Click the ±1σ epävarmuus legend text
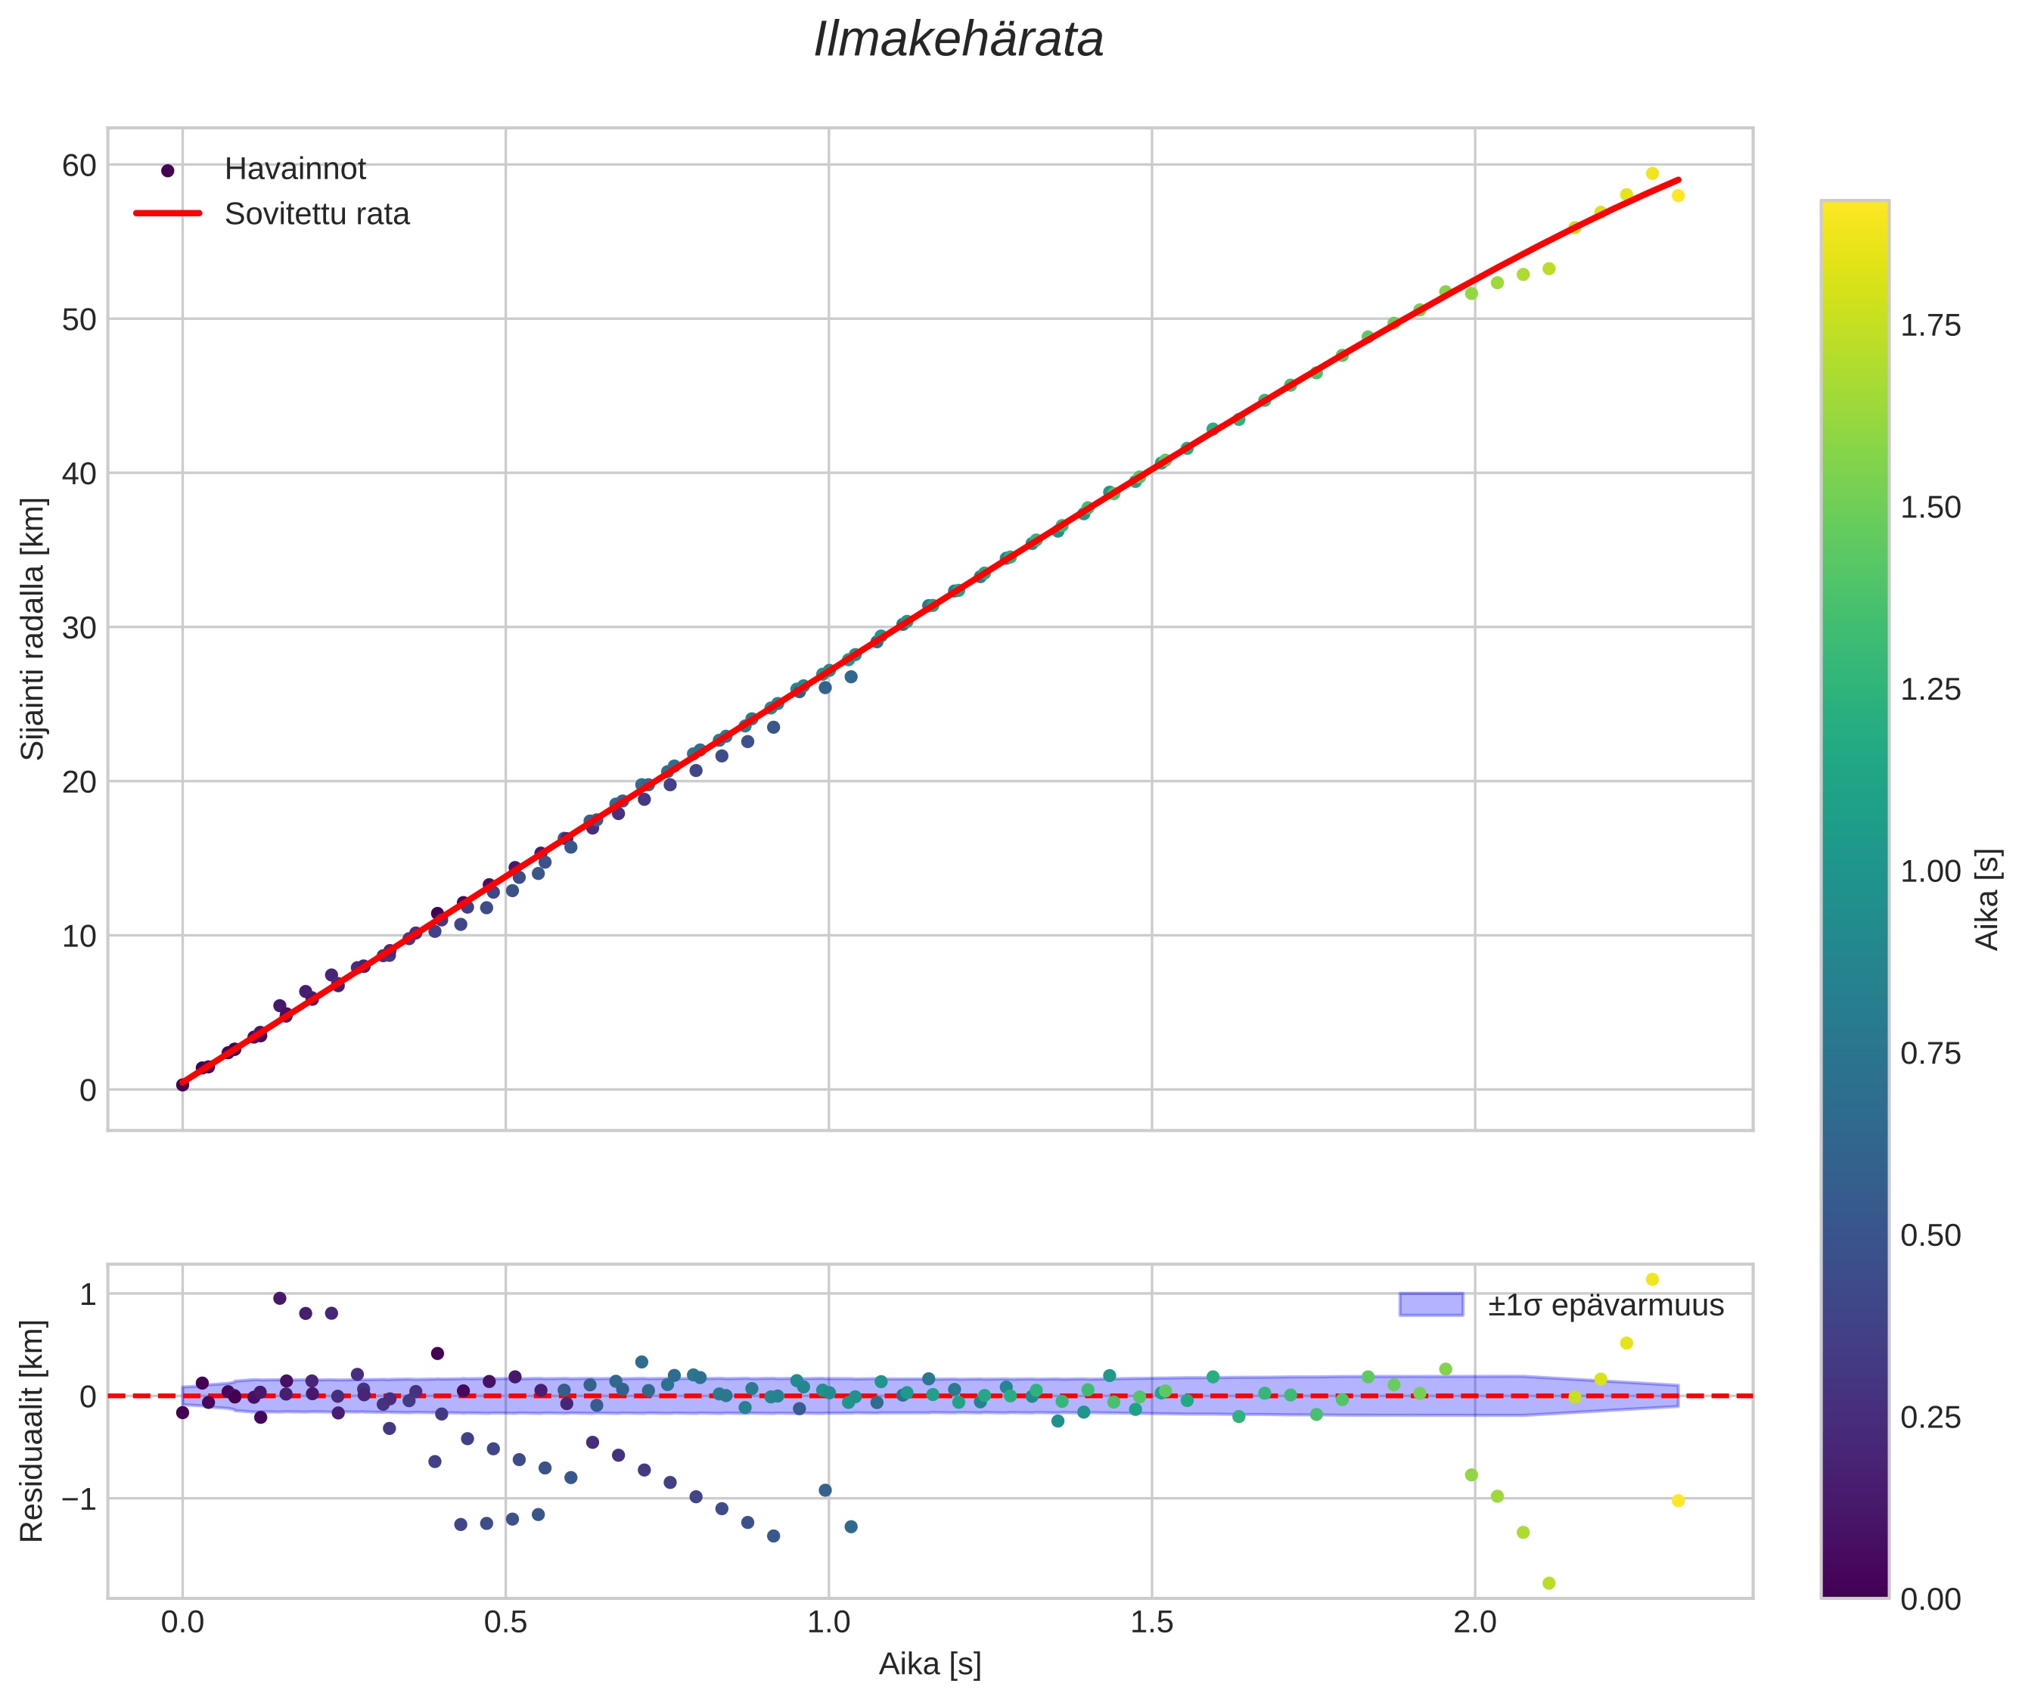This screenshot has width=2022, height=1699. pos(1605,1305)
